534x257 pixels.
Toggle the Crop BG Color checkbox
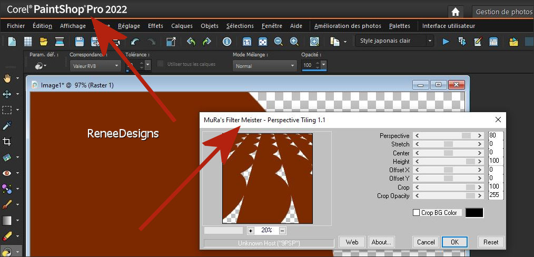[416, 213]
